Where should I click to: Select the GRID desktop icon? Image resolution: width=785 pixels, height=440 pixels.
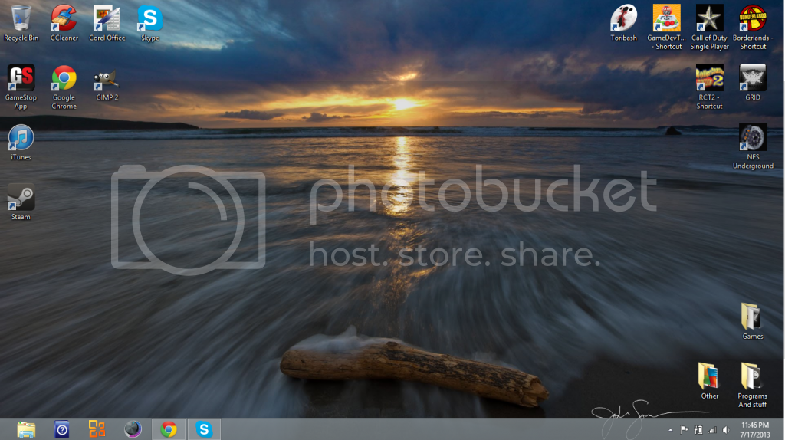coord(753,83)
